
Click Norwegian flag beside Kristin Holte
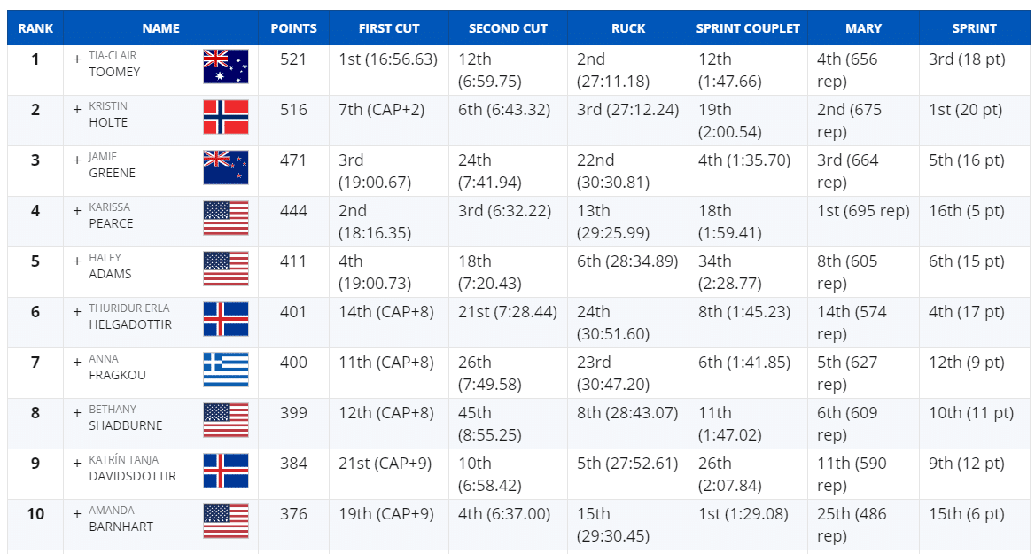[x=226, y=117]
